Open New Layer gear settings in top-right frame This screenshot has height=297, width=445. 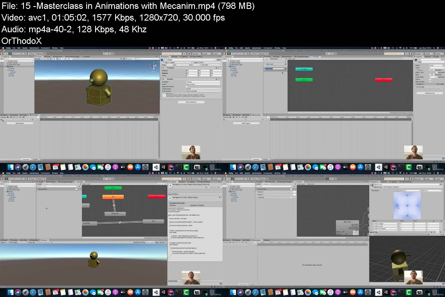pos(285,69)
